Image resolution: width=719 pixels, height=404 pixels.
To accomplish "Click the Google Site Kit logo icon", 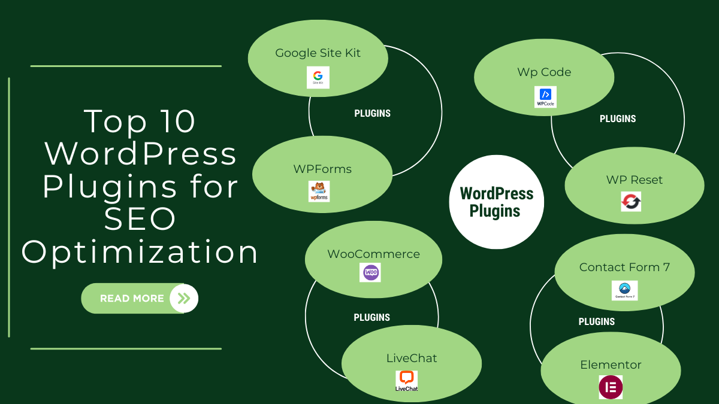I will 318,77.
